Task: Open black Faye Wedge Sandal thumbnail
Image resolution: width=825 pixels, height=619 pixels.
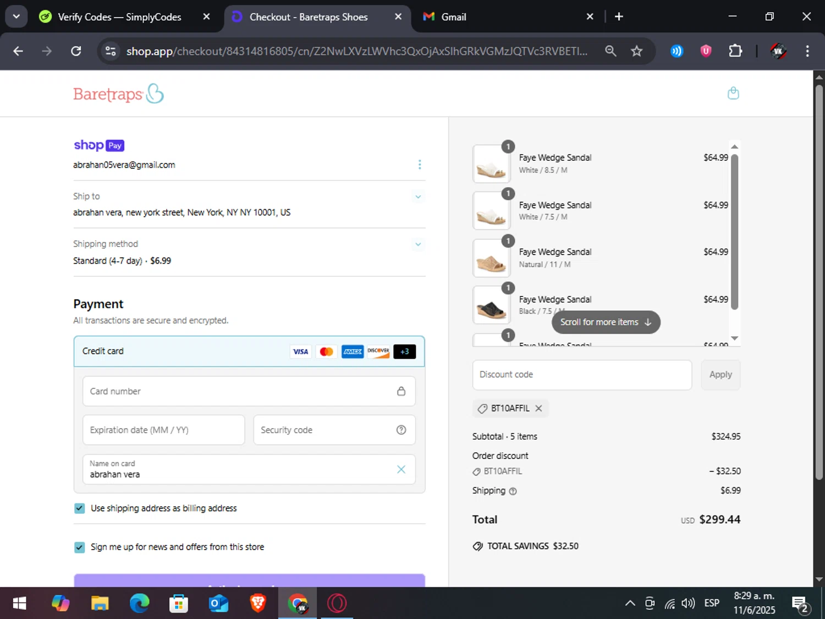Action: point(491,305)
